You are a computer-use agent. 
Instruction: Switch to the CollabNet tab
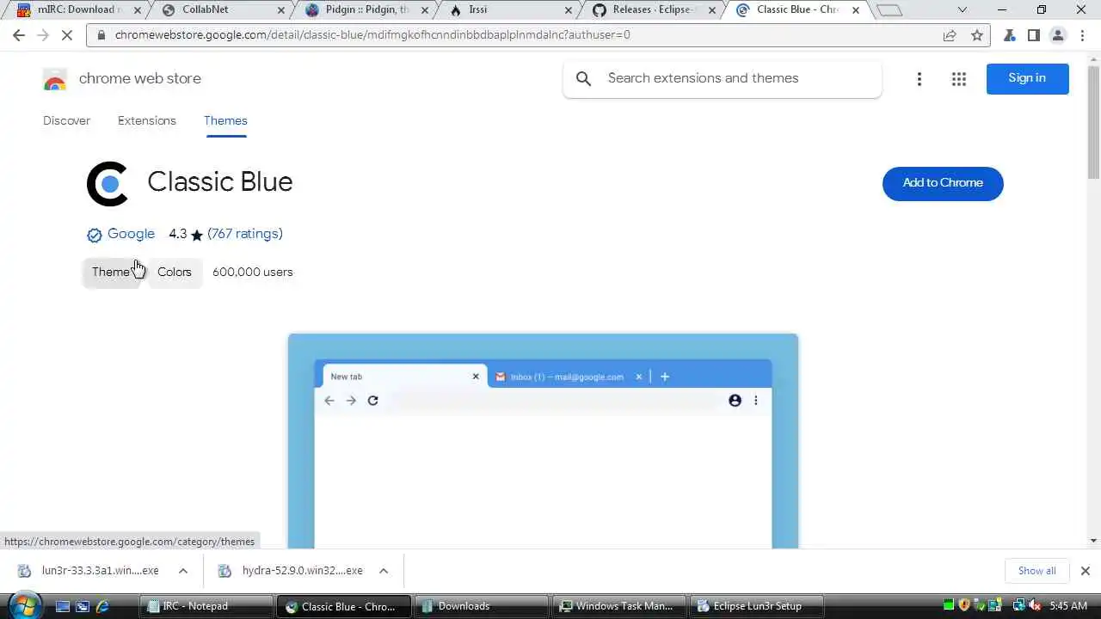(x=224, y=10)
